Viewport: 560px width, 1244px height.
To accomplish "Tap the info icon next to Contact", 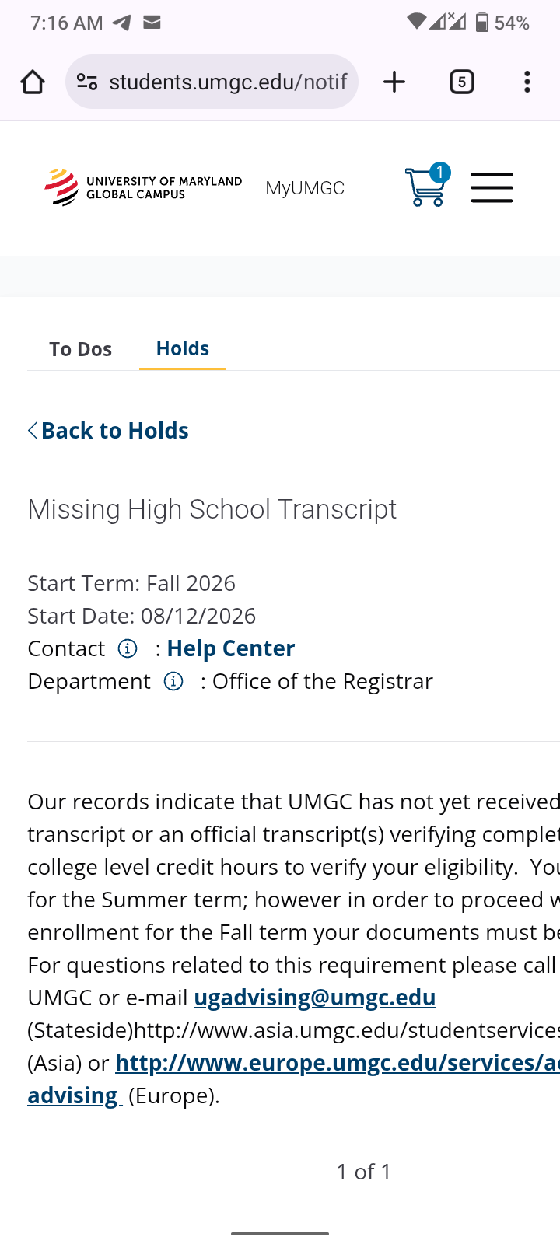I will click(x=128, y=648).
